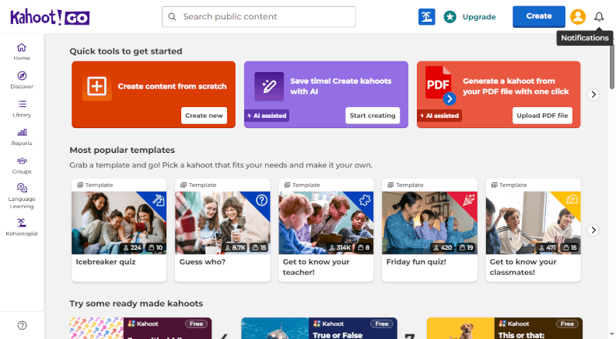Viewport: 616px width, 339px height.
Task: Show more popular templates with arrow
Action: tap(593, 230)
